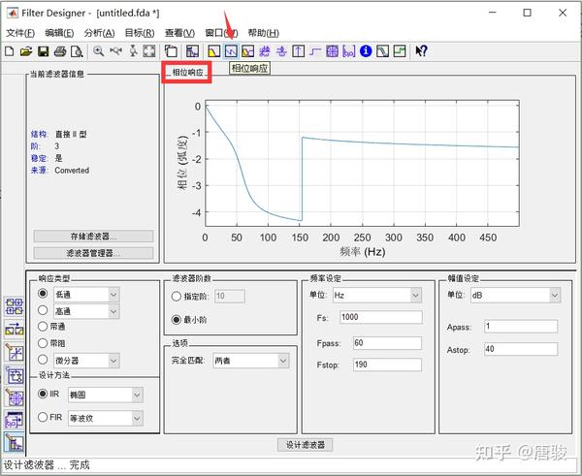Click the New filter design toolbar icon
The height and width of the screenshot is (476, 582).
(10, 51)
